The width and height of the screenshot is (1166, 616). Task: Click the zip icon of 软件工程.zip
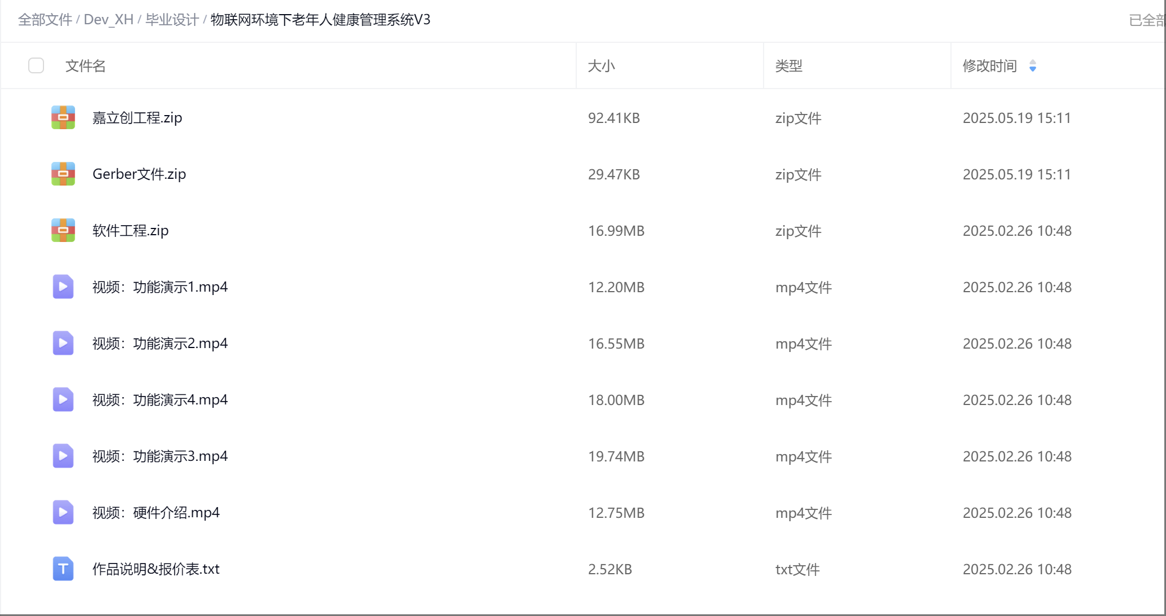(x=63, y=230)
